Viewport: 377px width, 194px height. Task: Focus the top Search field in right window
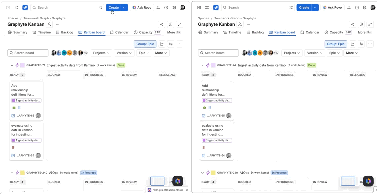point(258,8)
